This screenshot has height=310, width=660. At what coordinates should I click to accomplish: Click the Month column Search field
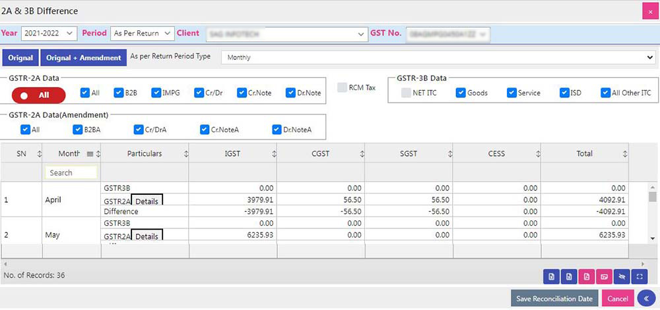[71, 172]
